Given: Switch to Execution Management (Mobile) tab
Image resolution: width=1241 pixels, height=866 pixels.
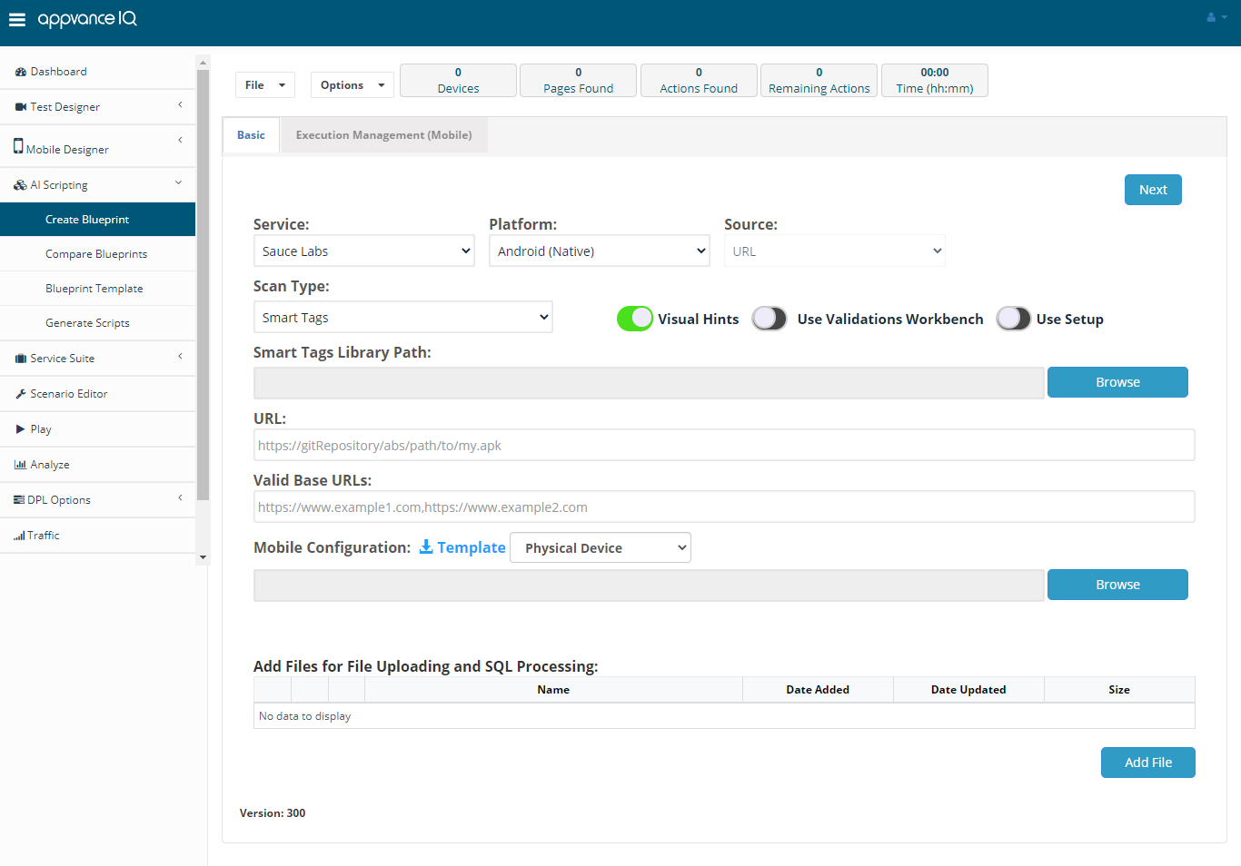Looking at the screenshot, I should (x=384, y=135).
